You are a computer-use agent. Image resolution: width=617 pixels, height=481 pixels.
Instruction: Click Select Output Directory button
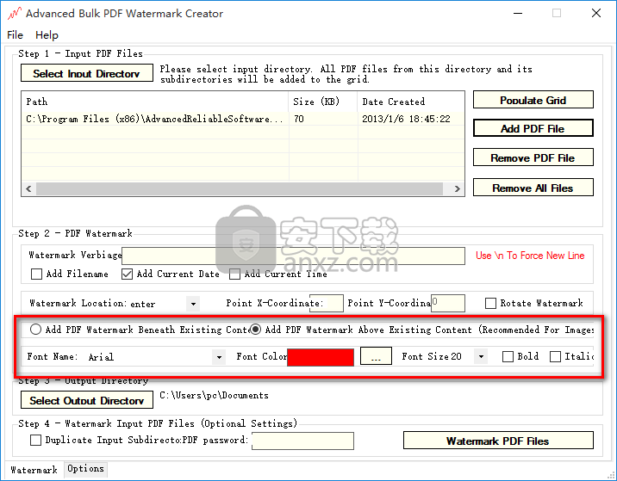point(87,400)
